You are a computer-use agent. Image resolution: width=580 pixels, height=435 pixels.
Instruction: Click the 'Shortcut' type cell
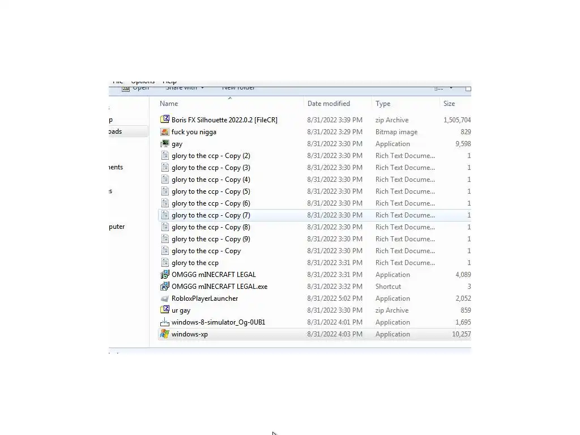tap(388, 286)
